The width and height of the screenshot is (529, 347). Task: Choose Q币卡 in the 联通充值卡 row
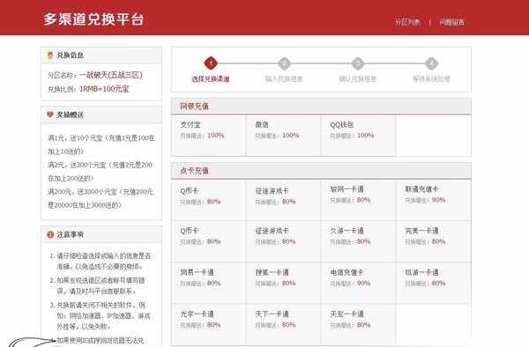tap(209, 200)
